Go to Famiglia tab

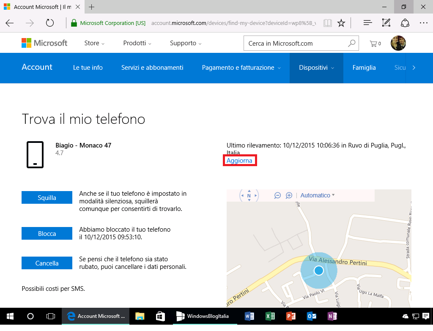pos(364,68)
